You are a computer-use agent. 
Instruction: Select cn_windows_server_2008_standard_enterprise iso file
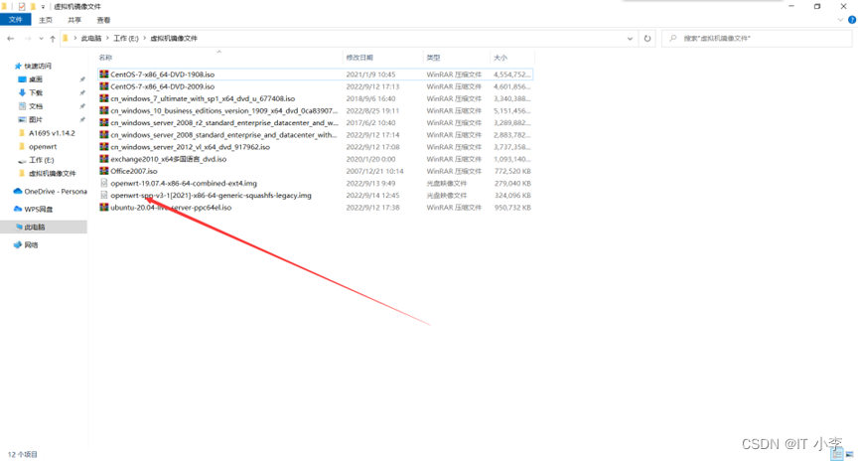click(223, 135)
